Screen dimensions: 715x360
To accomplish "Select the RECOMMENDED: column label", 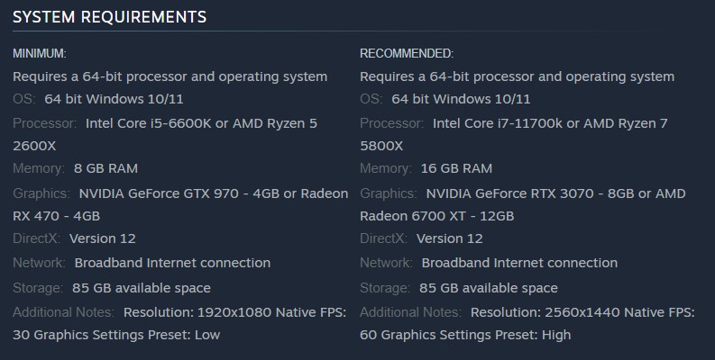I will 407,54.
